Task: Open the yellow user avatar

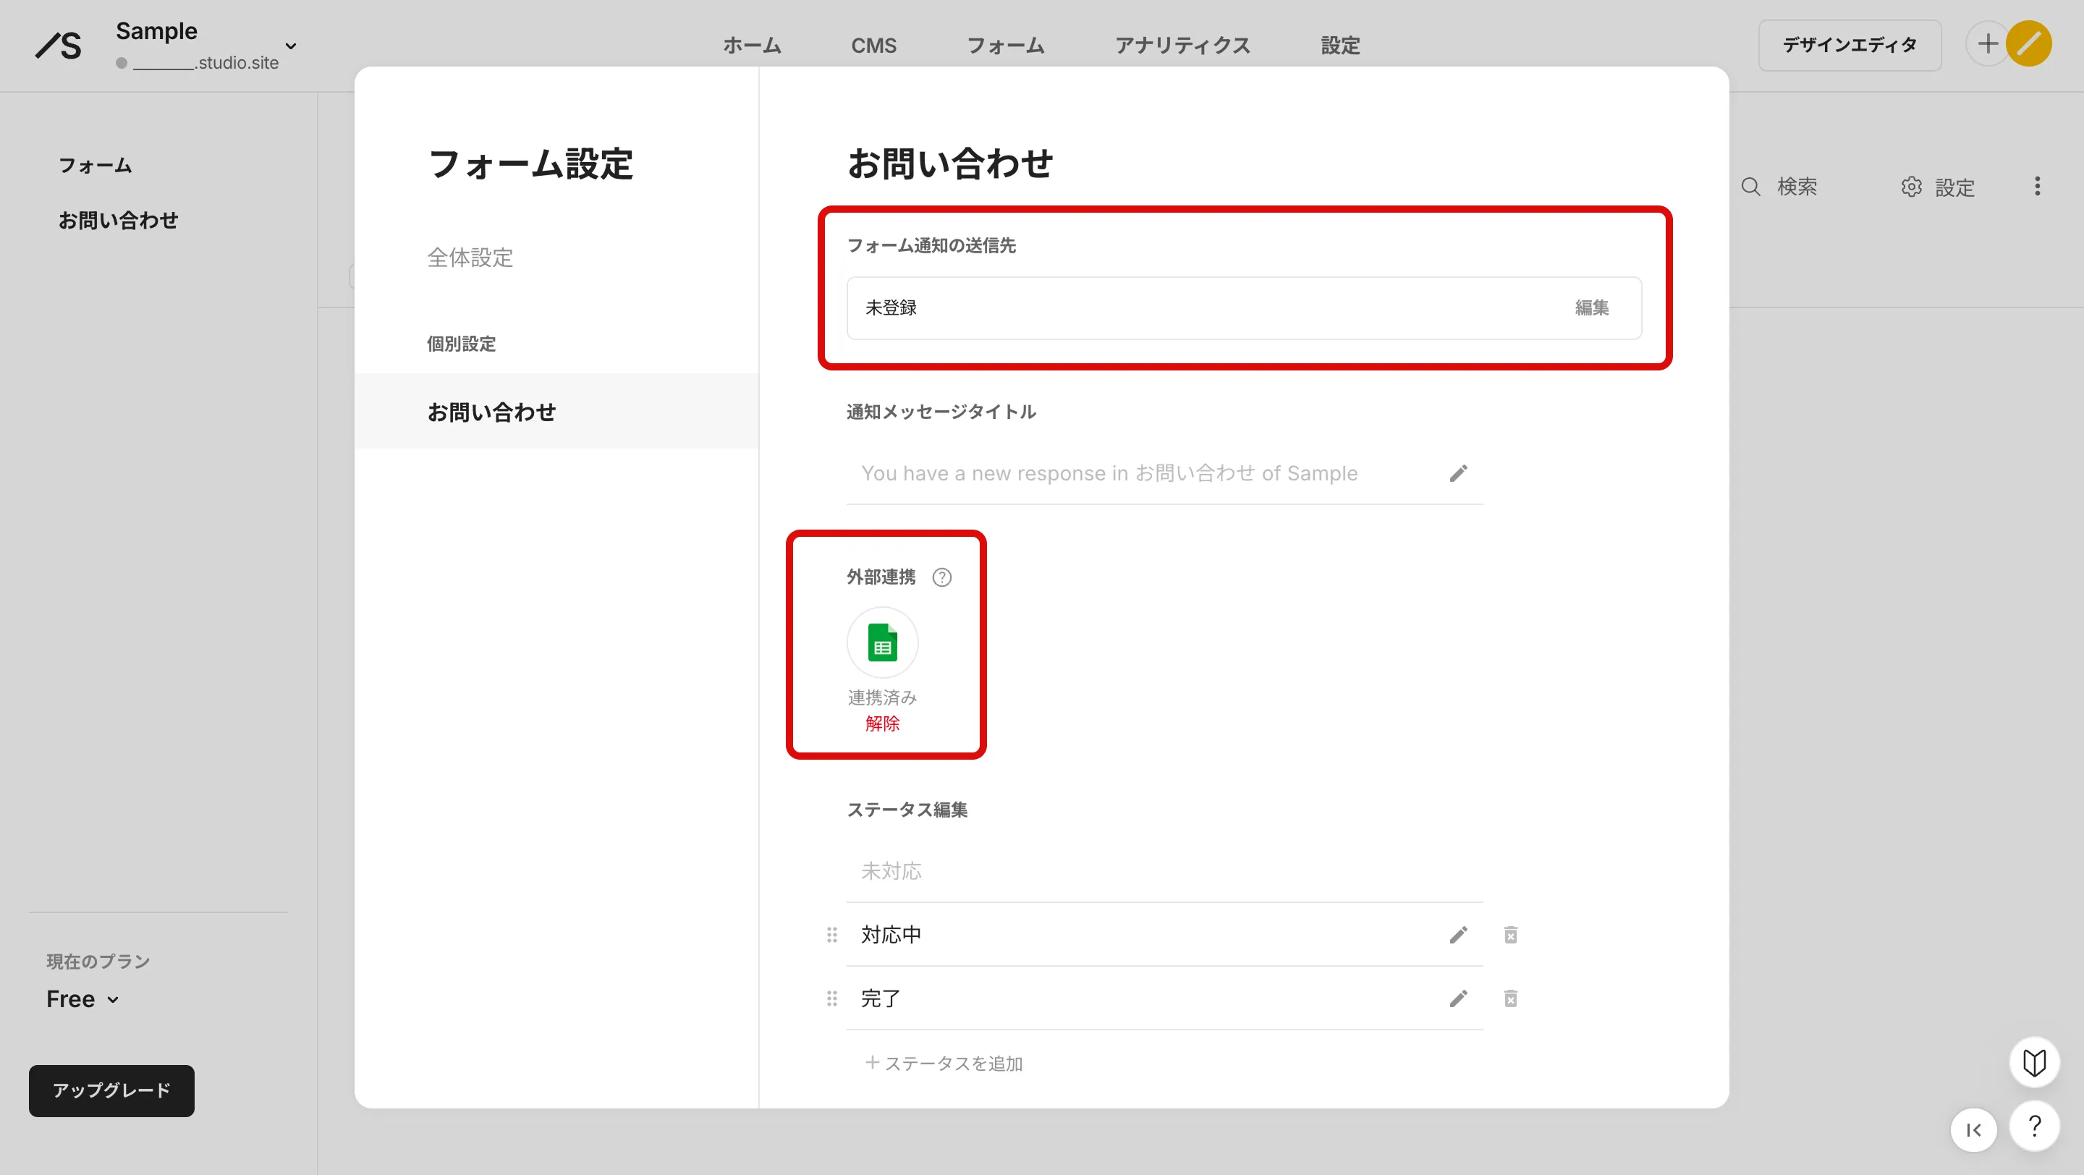Action: (x=2029, y=43)
